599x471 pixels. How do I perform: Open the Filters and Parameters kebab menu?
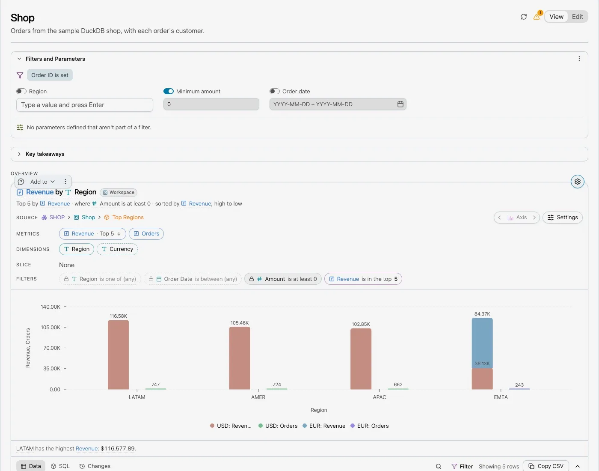(x=579, y=59)
